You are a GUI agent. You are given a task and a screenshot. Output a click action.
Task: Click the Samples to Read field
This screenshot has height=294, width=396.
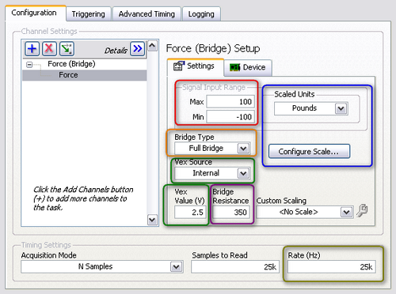pyautogui.click(x=235, y=267)
